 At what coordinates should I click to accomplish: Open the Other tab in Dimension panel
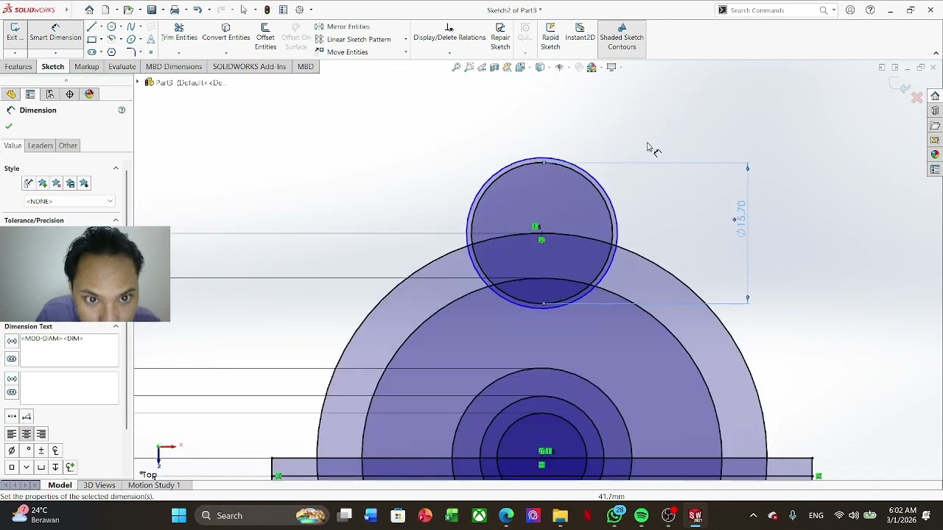click(68, 146)
